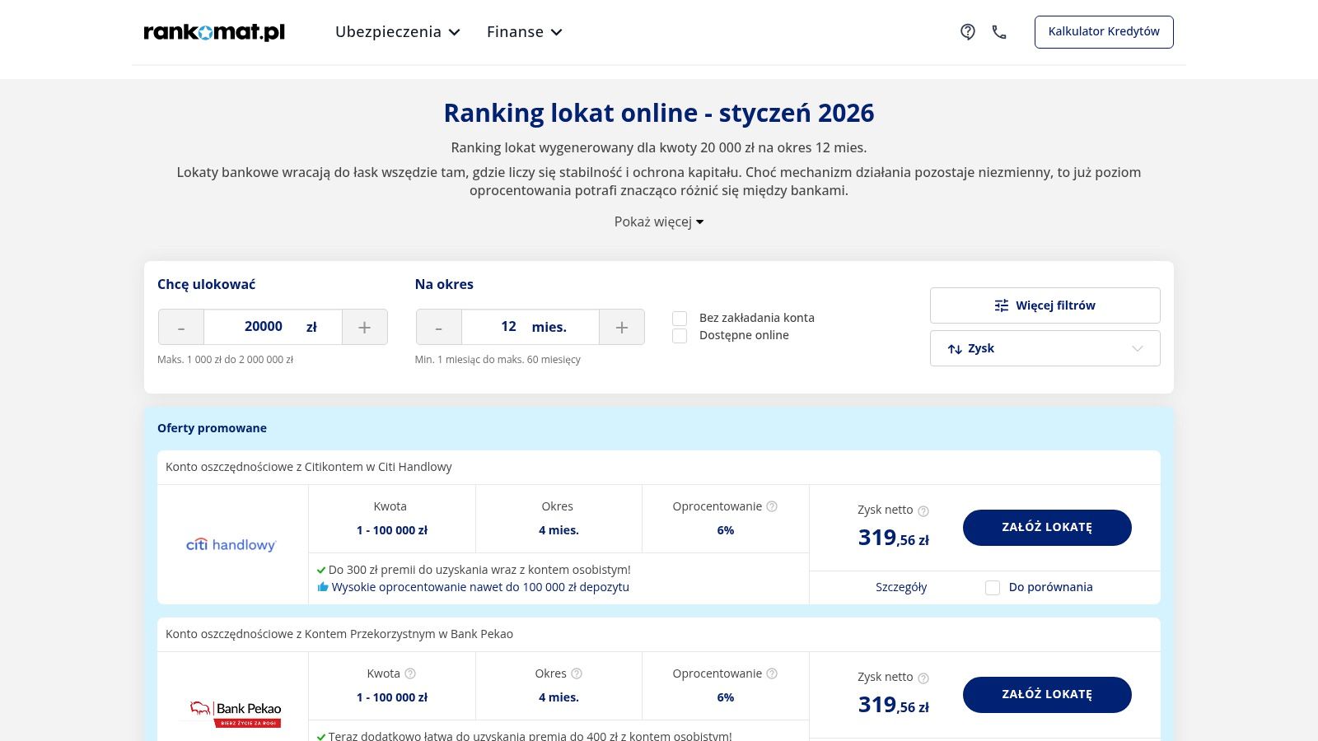Click info icon next to Citi Zysk netto

pos(923,510)
